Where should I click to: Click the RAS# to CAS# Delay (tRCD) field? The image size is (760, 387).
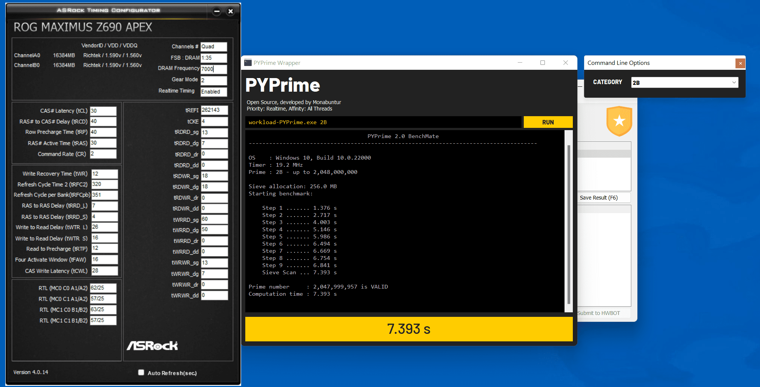(x=103, y=121)
